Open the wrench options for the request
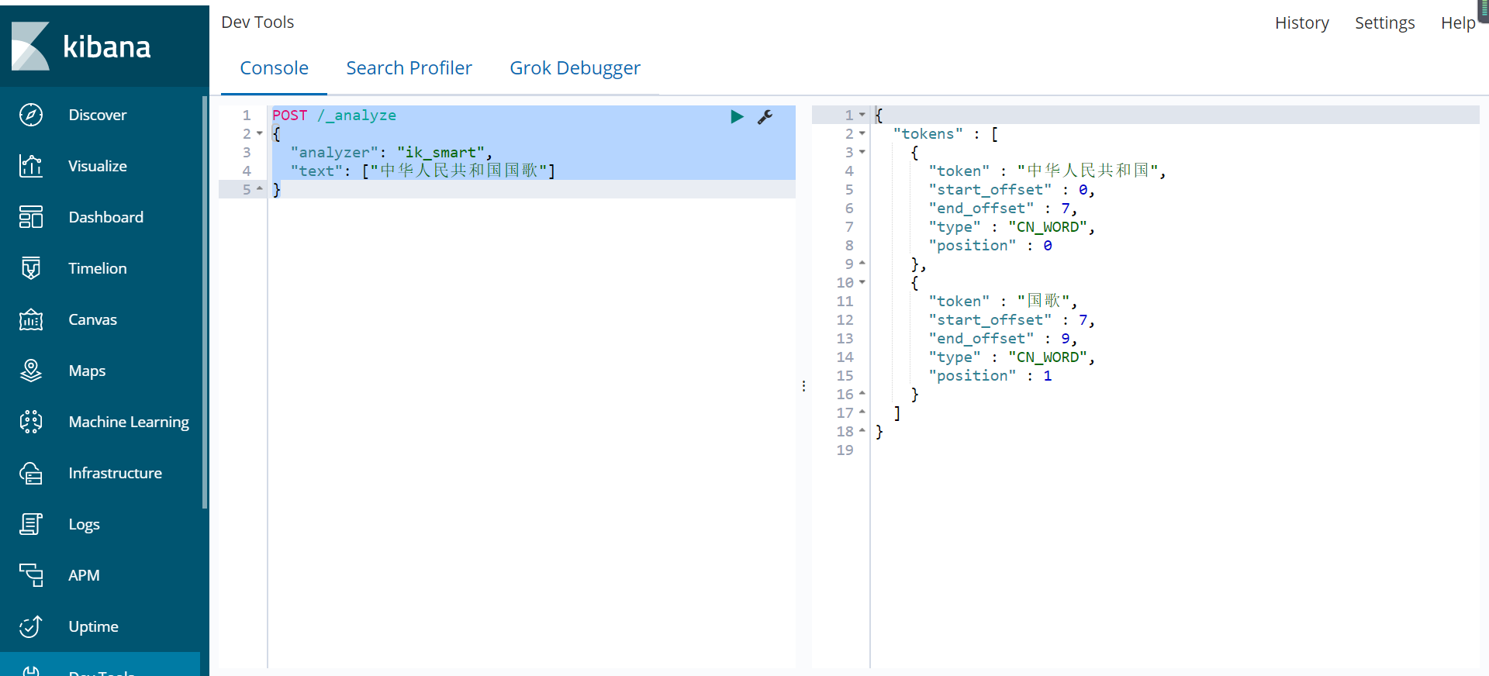1489x676 pixels. (765, 116)
